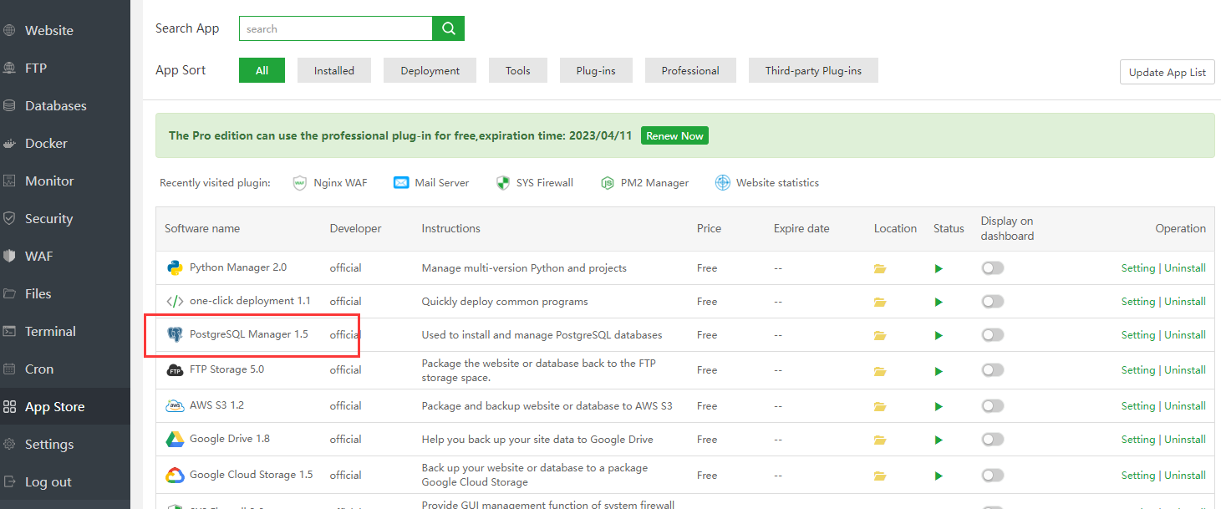Open folder location for AWS S3
Image resolution: width=1221 pixels, height=509 pixels.
(x=879, y=407)
